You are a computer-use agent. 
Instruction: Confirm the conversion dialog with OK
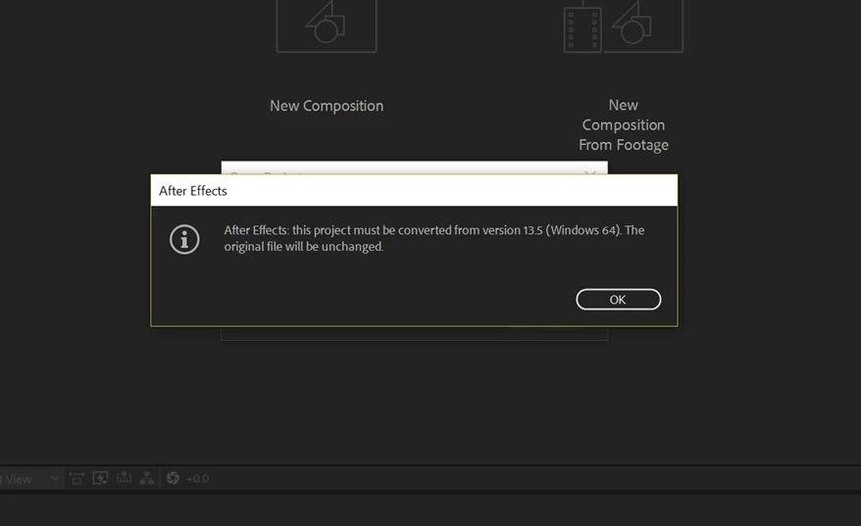[619, 300]
